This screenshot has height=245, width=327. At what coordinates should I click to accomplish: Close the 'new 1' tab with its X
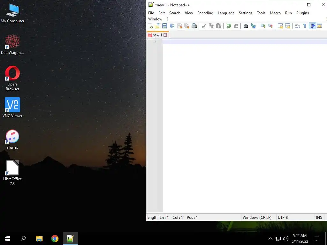165,35
